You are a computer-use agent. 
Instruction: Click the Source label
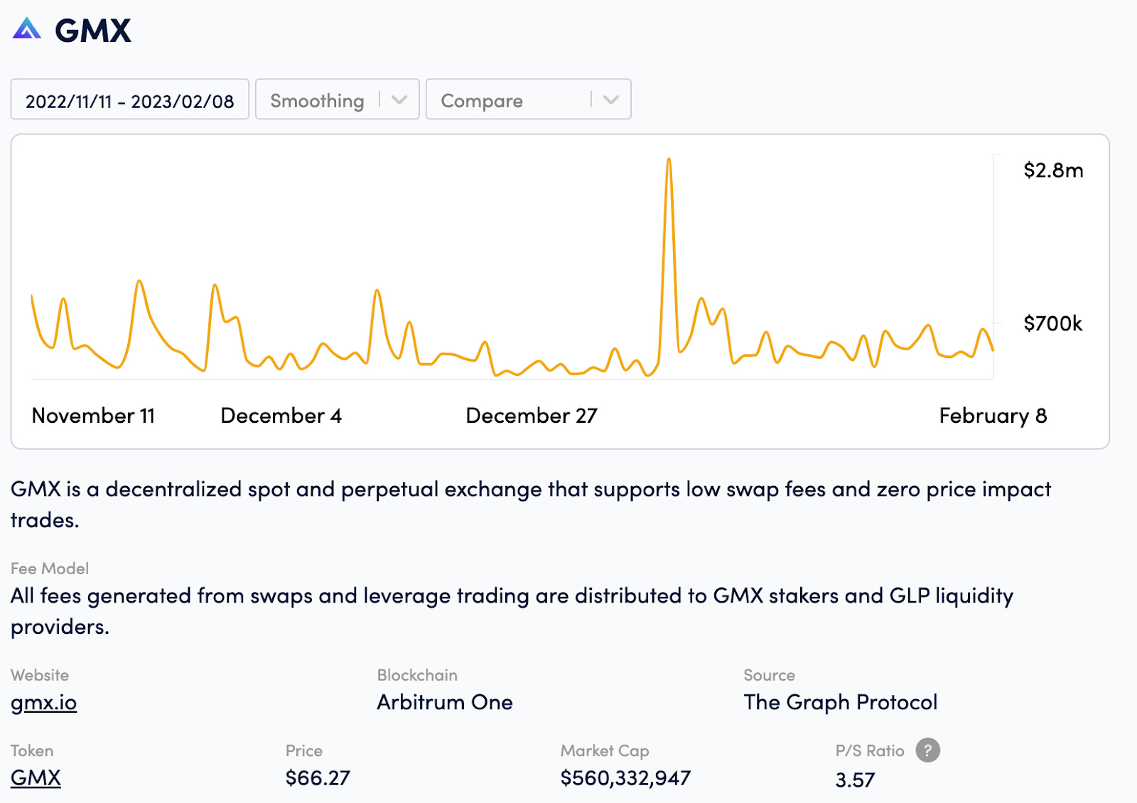pos(770,675)
